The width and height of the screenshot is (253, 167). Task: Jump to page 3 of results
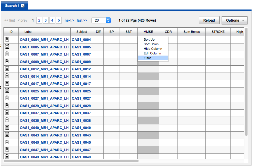click(x=46, y=20)
